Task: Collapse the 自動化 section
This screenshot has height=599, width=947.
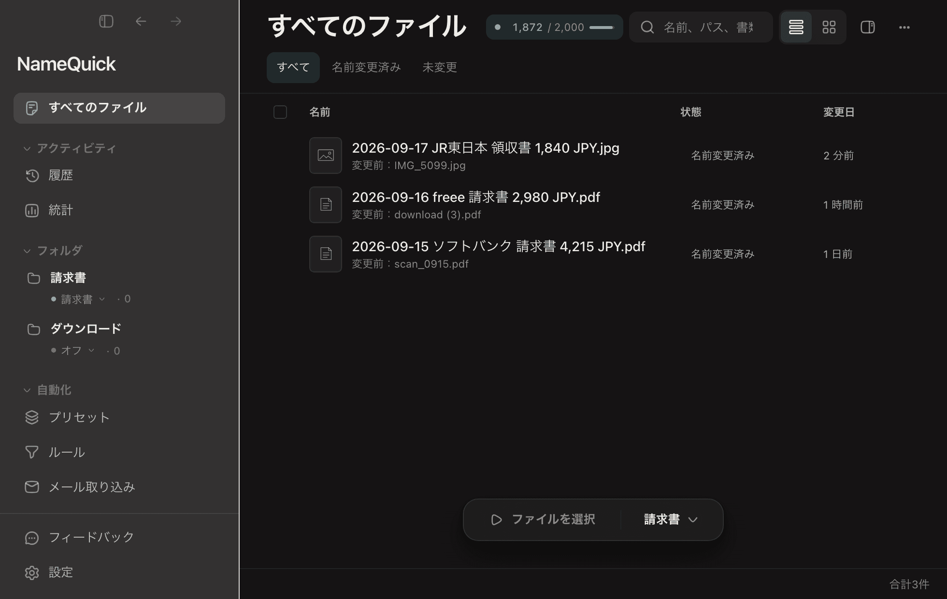Action: point(47,390)
